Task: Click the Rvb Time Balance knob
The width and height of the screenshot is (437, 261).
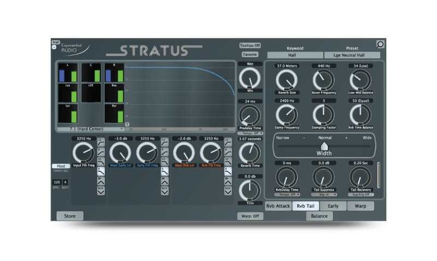Action: 361,115
